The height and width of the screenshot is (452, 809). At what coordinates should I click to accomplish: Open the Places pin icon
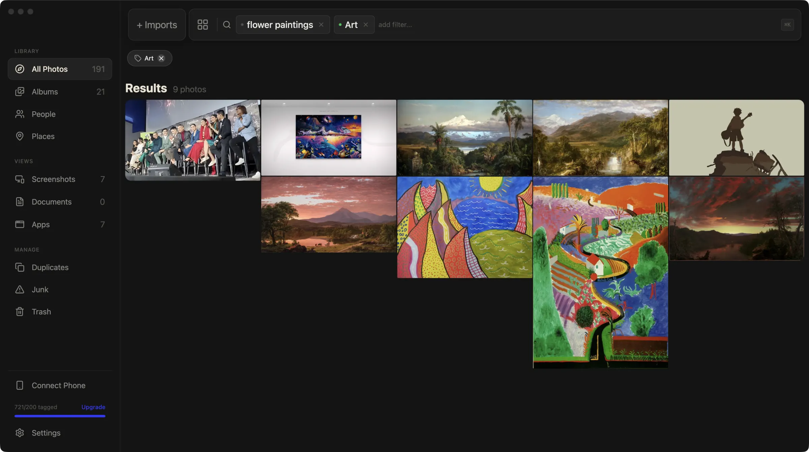coord(20,136)
